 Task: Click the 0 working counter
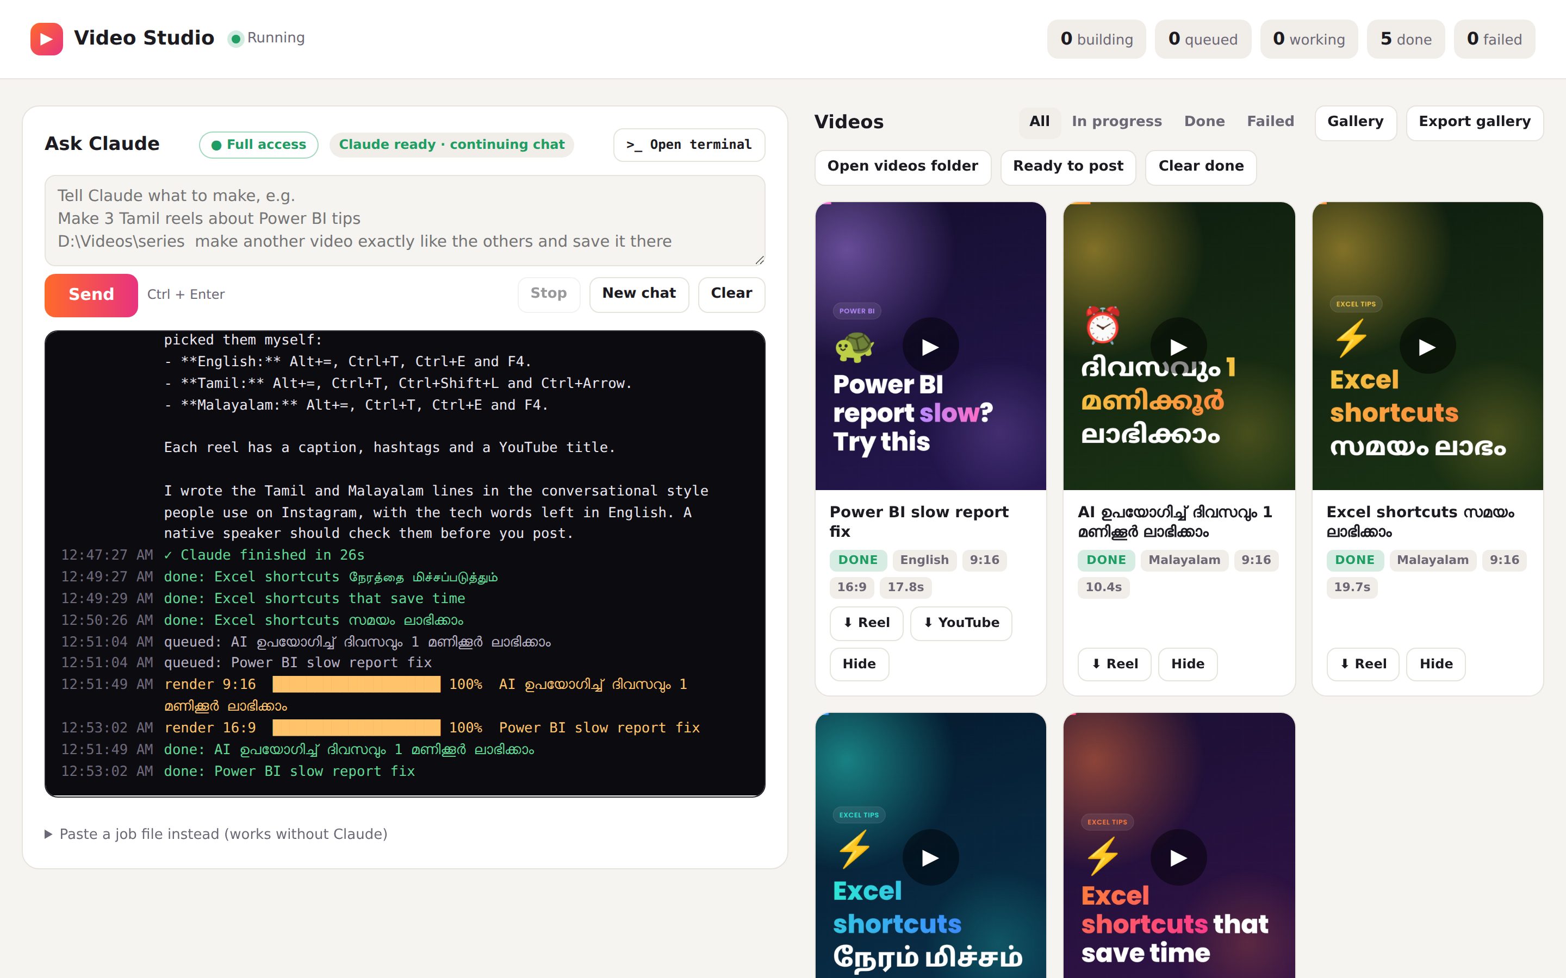(1308, 40)
